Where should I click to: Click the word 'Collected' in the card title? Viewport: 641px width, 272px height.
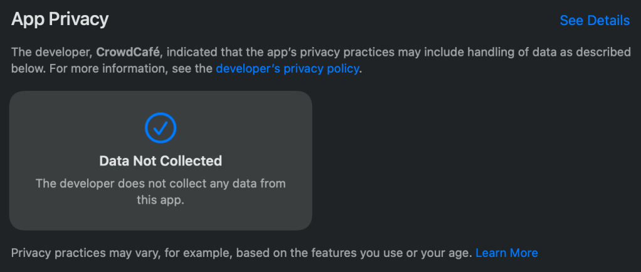191,161
